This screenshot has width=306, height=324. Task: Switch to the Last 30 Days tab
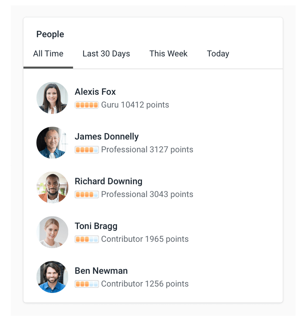tap(106, 54)
